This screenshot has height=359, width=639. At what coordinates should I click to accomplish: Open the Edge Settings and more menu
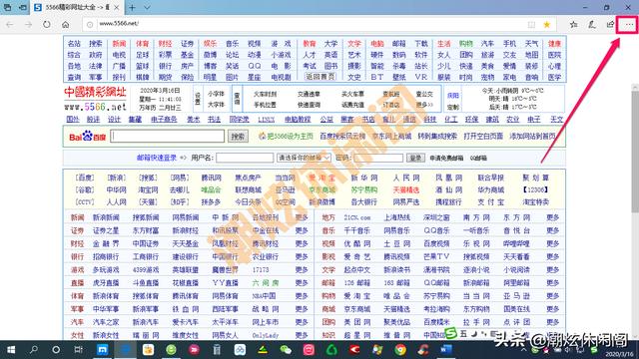629,24
